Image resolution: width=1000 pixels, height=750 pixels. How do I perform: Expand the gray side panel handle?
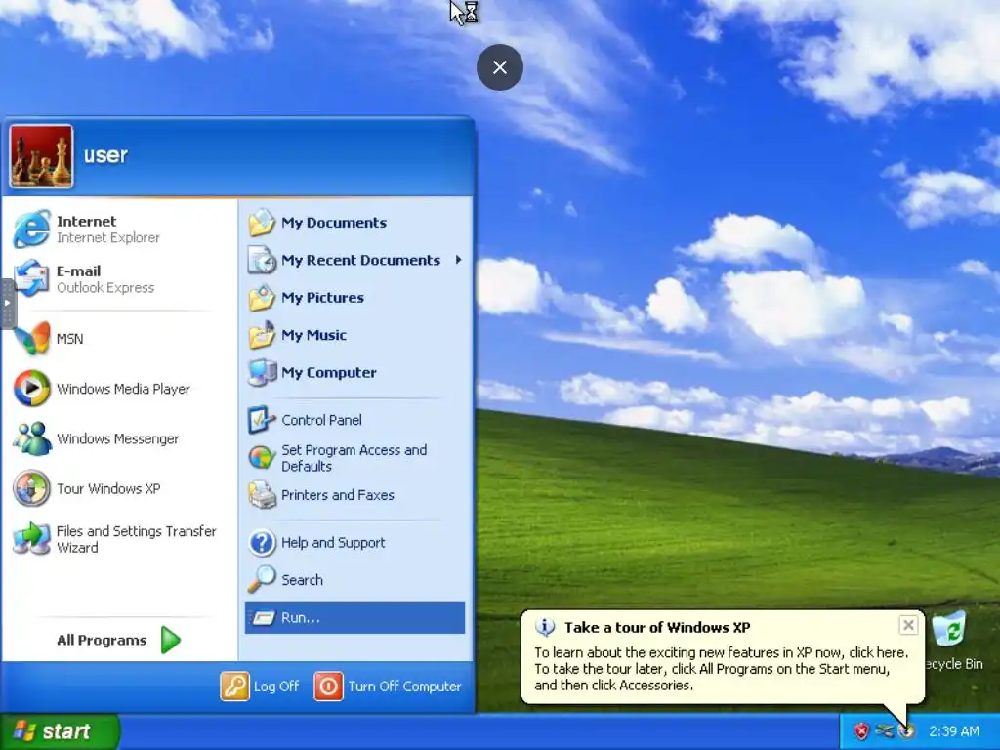click(x=7, y=304)
